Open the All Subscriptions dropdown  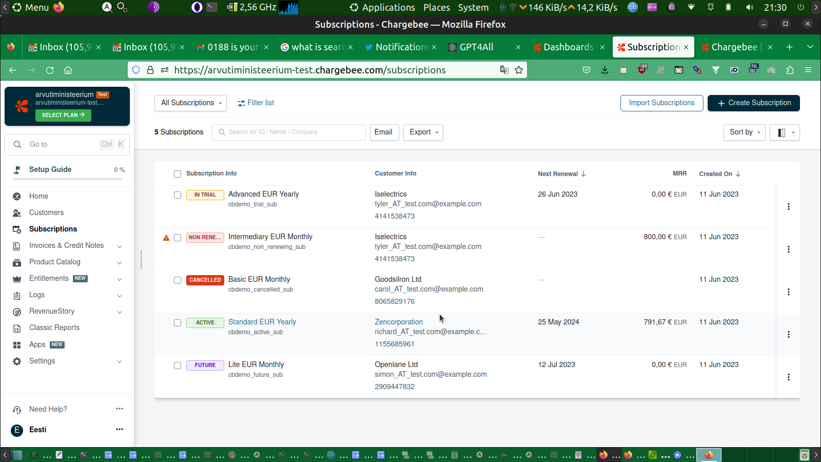pyautogui.click(x=190, y=103)
